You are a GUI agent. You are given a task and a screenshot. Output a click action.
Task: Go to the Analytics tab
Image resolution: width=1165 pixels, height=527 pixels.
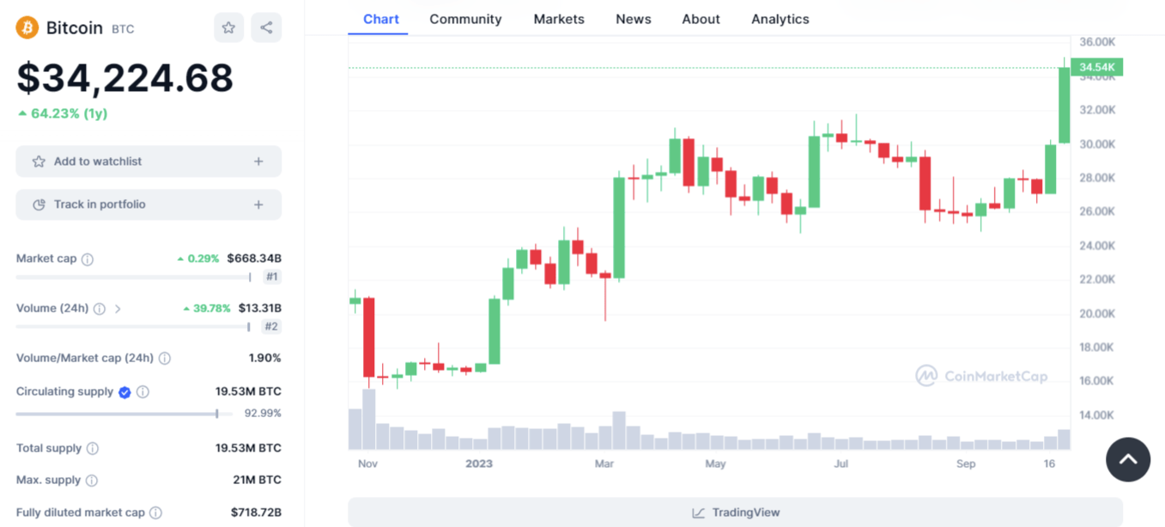pos(780,19)
